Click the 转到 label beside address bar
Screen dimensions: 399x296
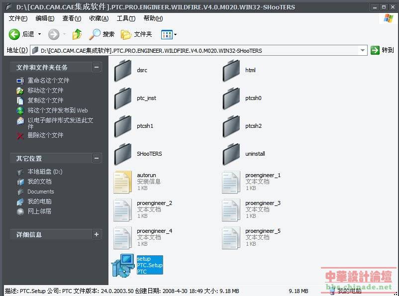coord(388,50)
